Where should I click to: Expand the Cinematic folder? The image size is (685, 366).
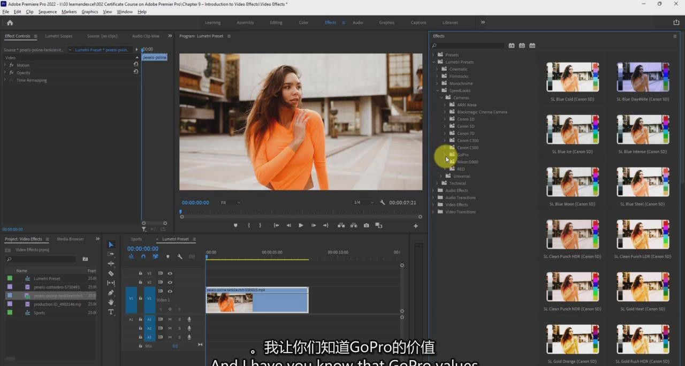(x=437, y=69)
